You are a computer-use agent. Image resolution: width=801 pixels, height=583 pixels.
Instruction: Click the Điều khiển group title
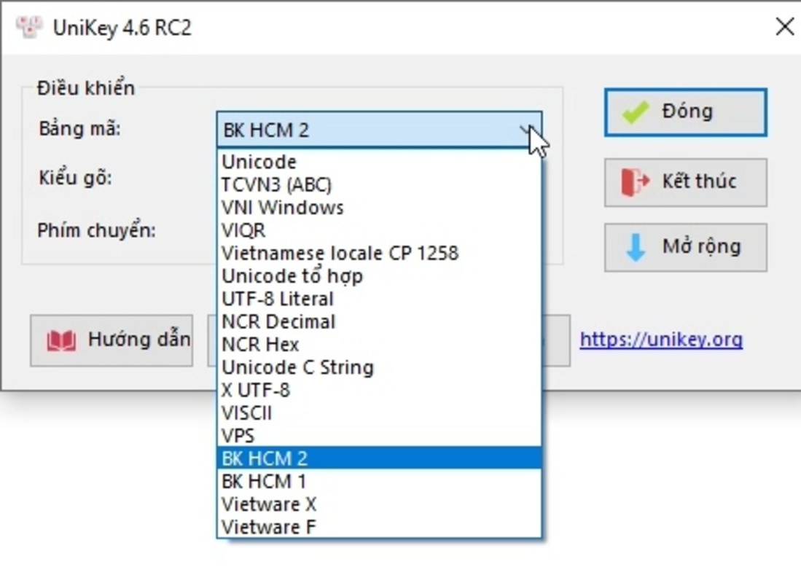coord(86,88)
